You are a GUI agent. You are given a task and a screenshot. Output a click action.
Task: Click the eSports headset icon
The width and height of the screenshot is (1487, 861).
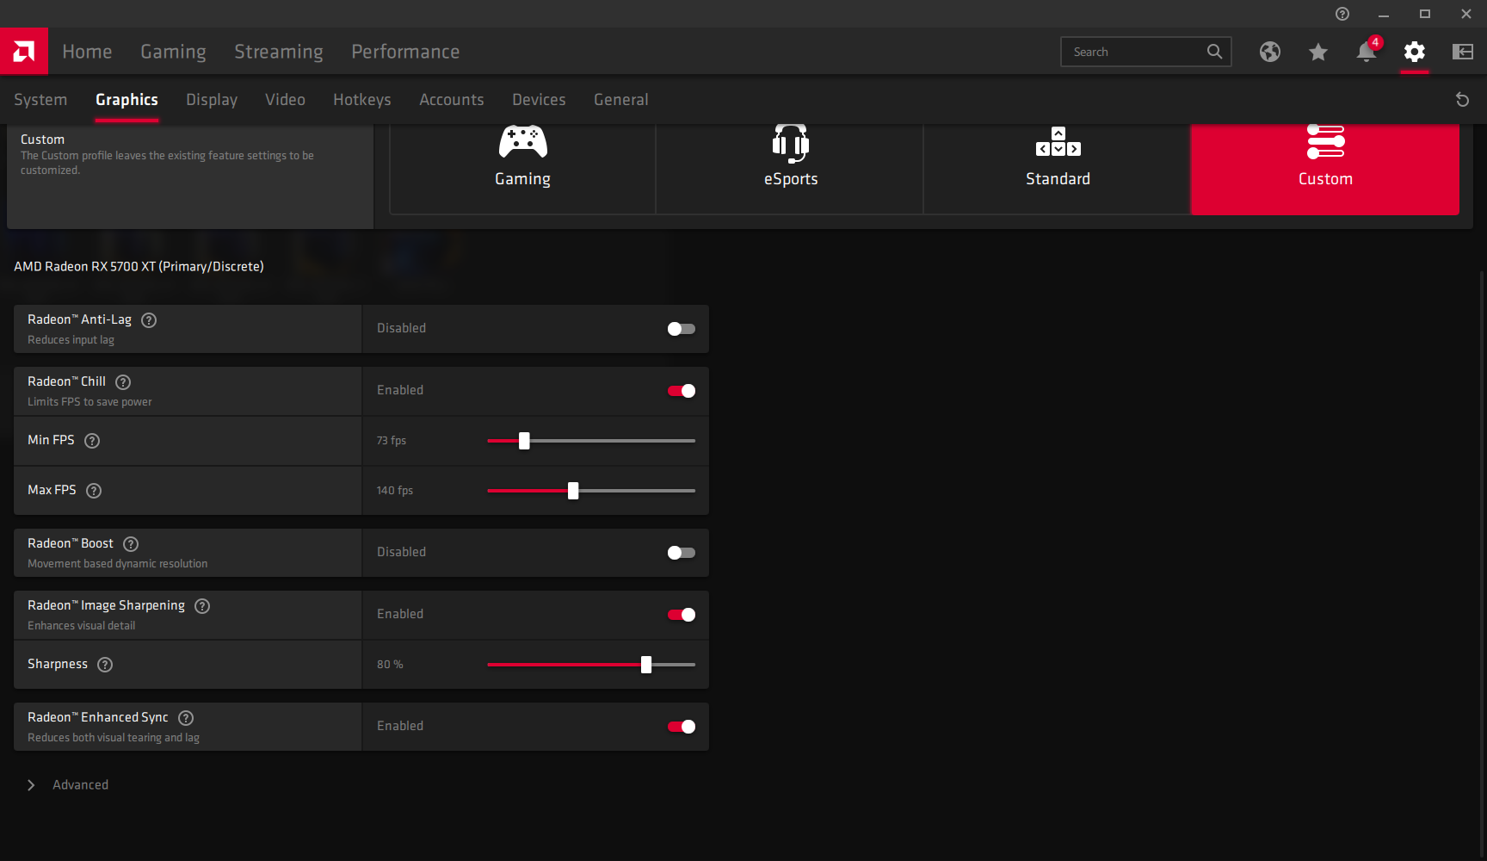791,143
